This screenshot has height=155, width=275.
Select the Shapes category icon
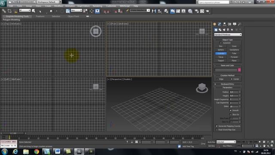[220, 30]
